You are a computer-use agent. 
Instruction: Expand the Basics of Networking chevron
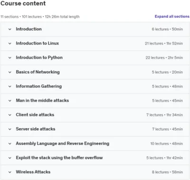click(10, 72)
